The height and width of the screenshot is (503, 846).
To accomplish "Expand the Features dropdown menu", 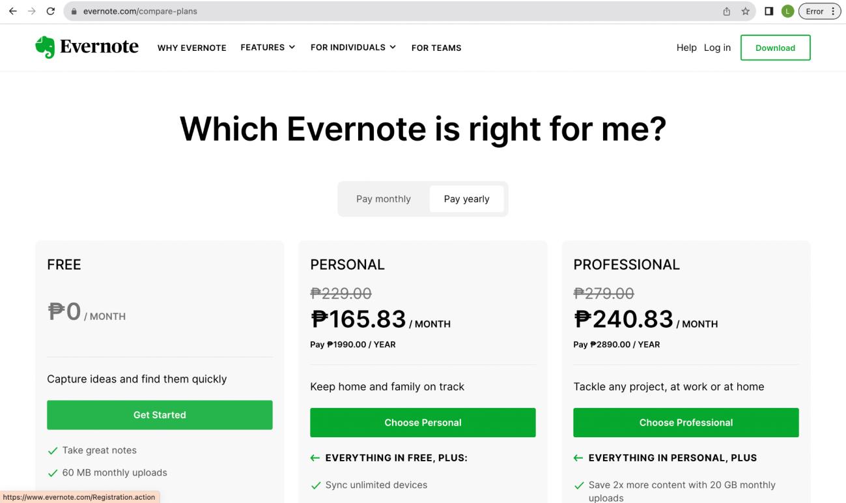I will [x=268, y=48].
